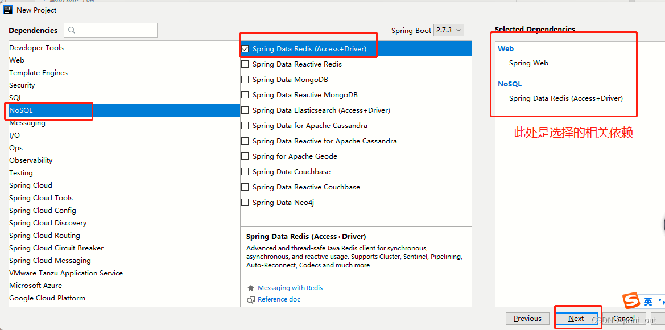The height and width of the screenshot is (330, 665).
Task: Click the Previous button
Action: click(x=527, y=319)
